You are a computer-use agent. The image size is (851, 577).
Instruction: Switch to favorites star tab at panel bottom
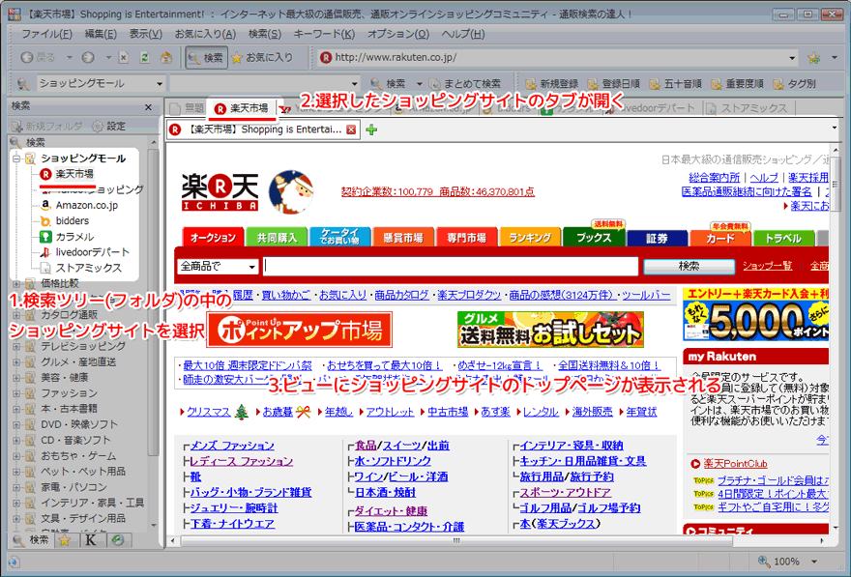(65, 540)
